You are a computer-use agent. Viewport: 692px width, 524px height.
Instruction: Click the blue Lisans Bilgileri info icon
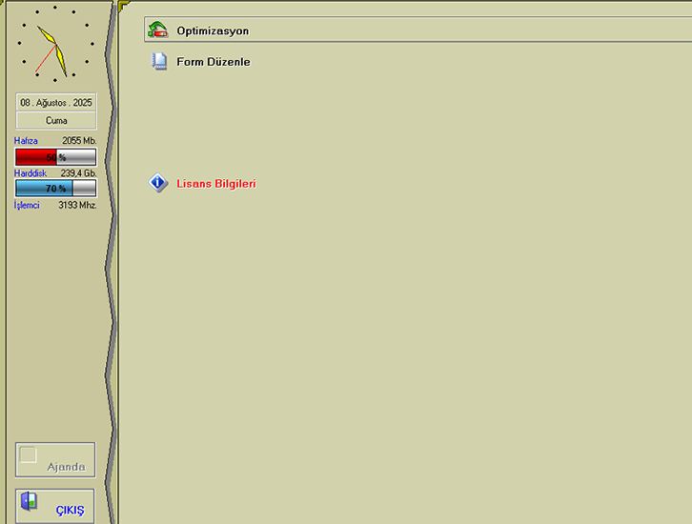click(x=159, y=184)
